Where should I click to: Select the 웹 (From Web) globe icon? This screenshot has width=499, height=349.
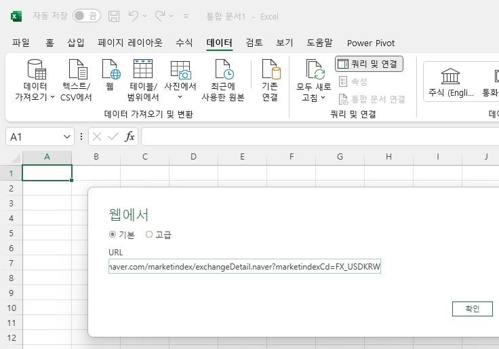tap(111, 69)
